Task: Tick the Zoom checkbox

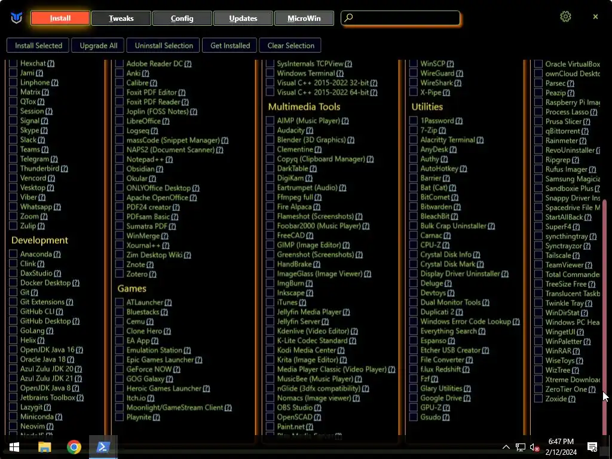Action: point(13,216)
